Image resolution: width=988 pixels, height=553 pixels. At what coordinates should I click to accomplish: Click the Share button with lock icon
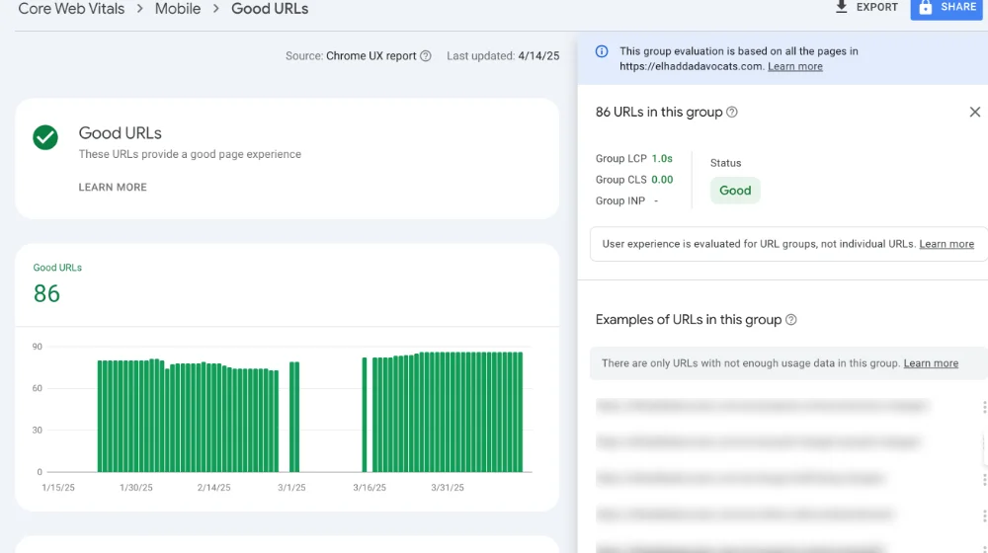947,8
